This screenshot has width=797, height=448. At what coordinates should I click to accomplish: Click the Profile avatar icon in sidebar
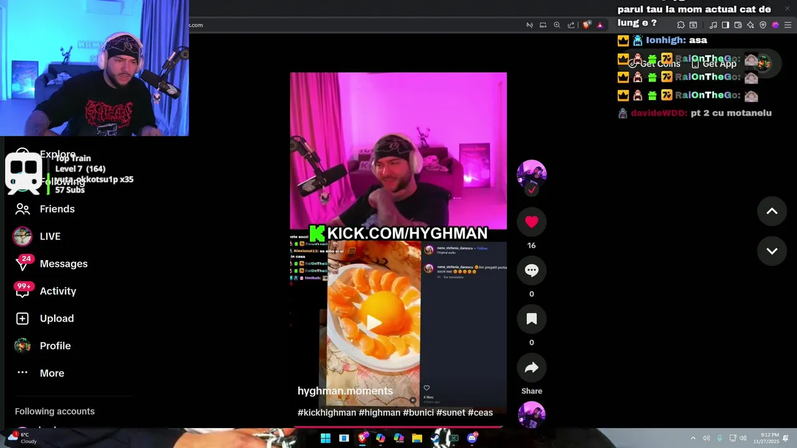click(x=22, y=346)
